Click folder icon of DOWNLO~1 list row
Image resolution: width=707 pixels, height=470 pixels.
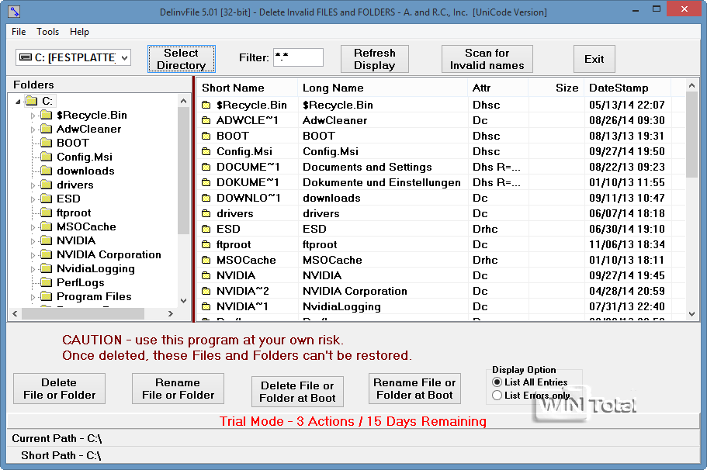[206, 198]
